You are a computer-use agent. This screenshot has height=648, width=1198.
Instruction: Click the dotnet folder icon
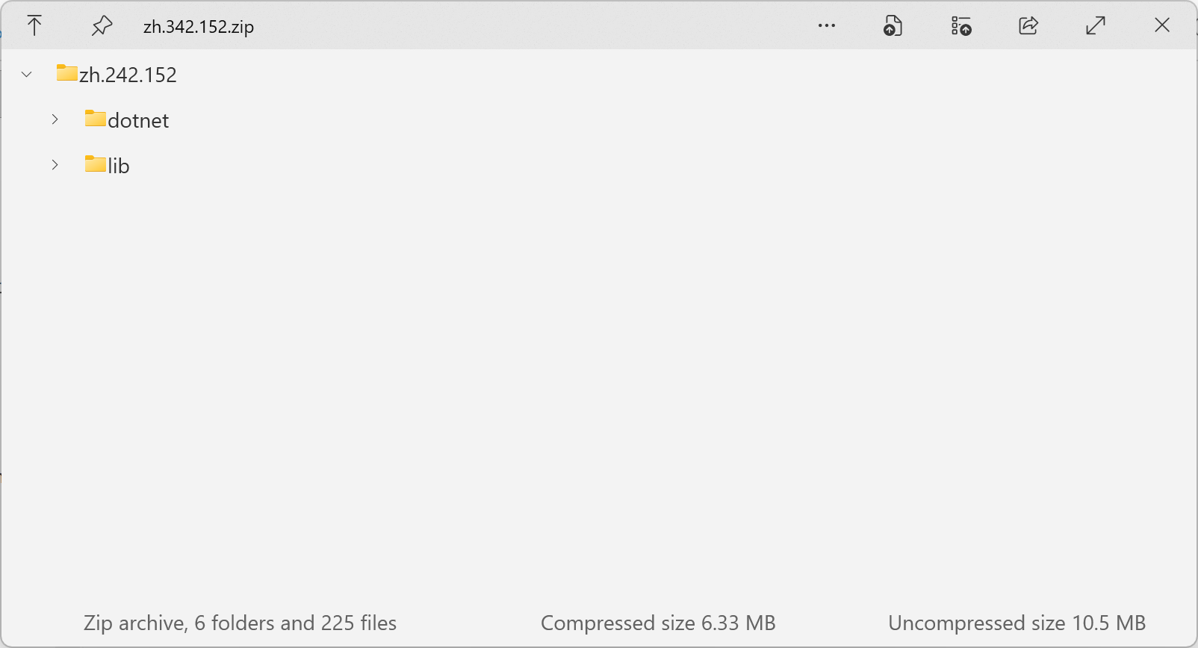tap(96, 119)
